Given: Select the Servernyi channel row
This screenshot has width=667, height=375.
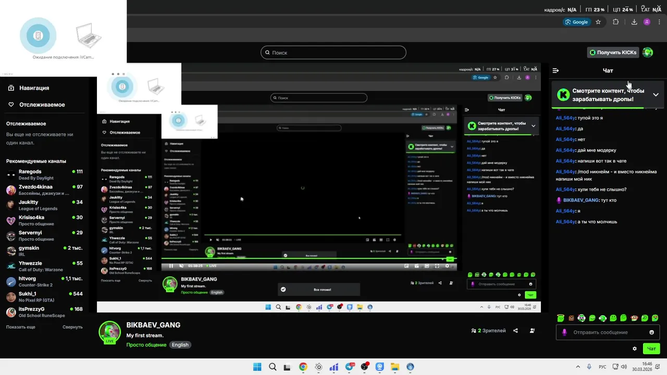Looking at the screenshot, I should pyautogui.click(x=44, y=236).
